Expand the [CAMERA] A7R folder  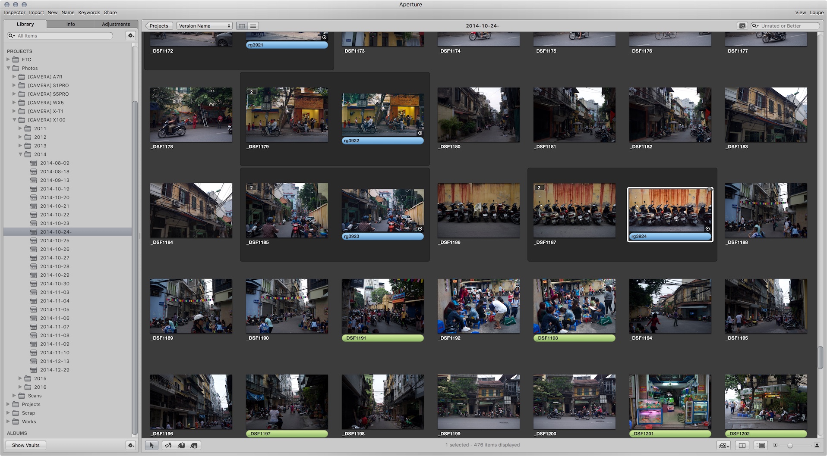tap(14, 77)
